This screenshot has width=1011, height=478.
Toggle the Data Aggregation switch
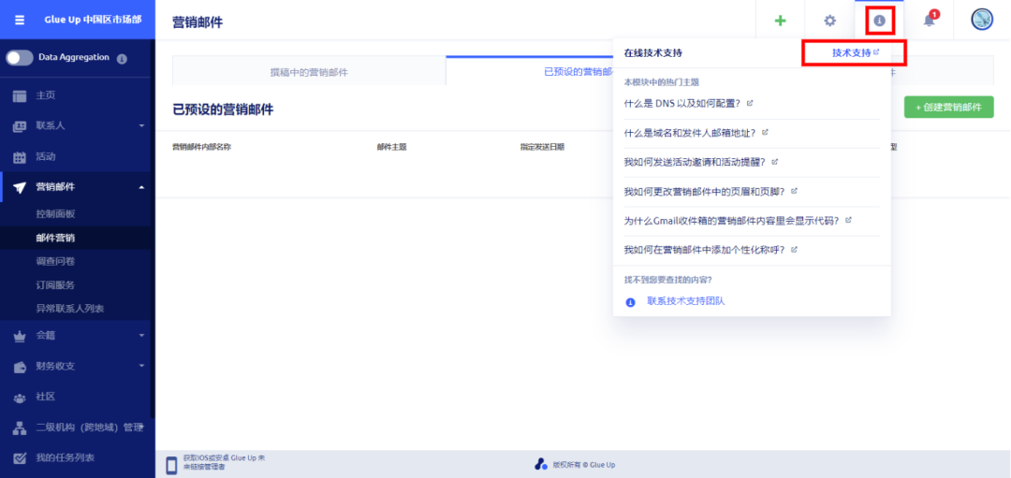tap(20, 58)
